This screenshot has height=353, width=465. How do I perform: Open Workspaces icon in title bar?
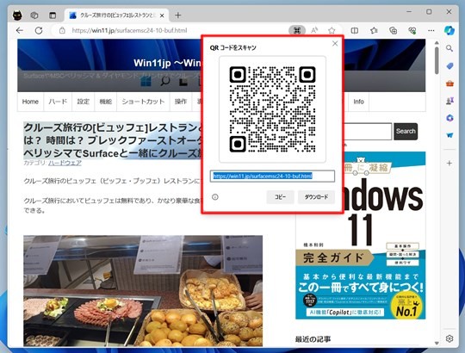click(34, 15)
